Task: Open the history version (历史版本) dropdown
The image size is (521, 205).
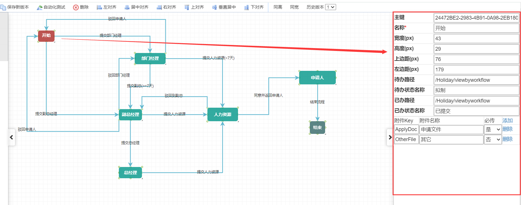Action: 331,7
